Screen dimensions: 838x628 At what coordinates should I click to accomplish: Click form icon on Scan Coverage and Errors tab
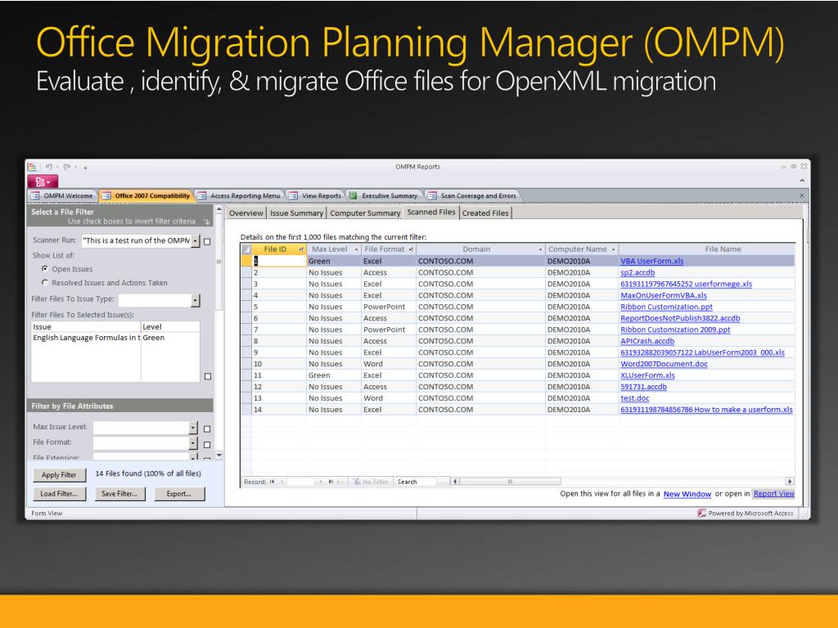pos(432,196)
